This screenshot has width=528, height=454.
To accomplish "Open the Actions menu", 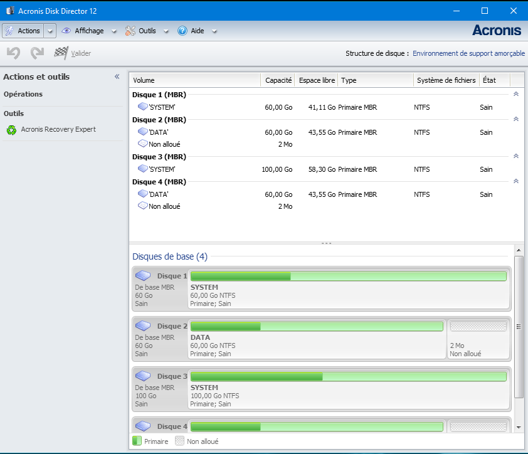I will (23, 31).
